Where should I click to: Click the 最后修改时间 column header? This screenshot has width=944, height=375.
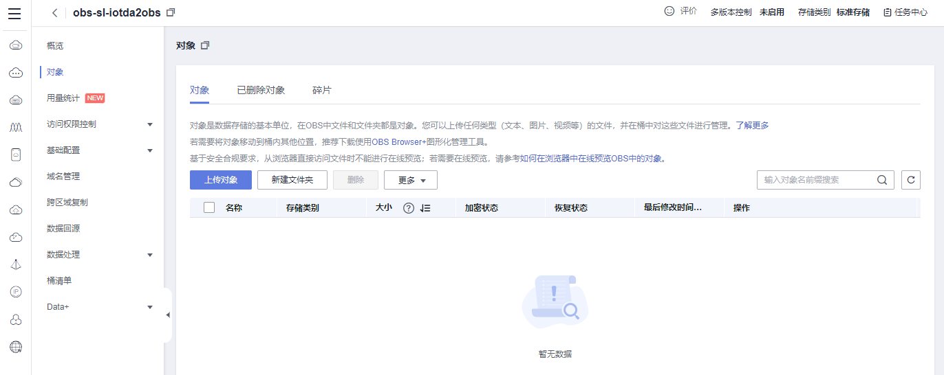click(673, 207)
